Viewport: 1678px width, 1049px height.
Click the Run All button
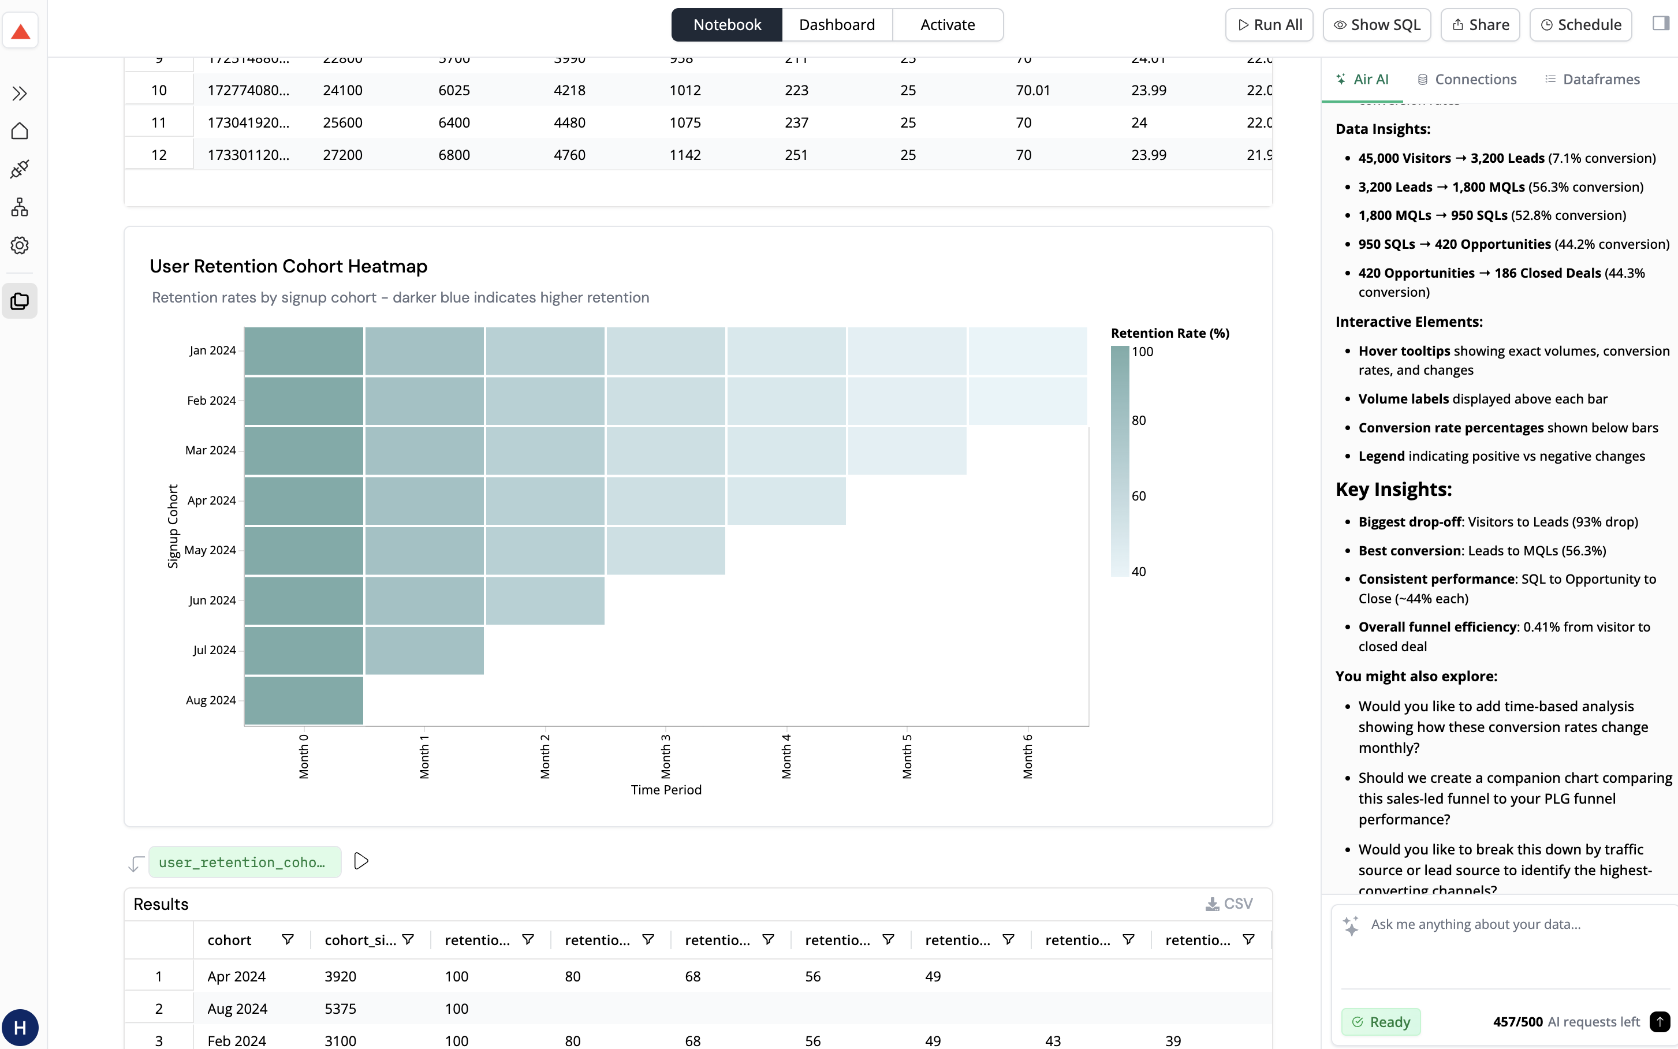[1269, 25]
